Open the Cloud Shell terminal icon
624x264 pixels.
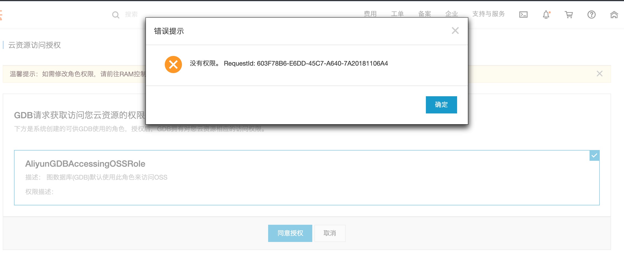523,15
